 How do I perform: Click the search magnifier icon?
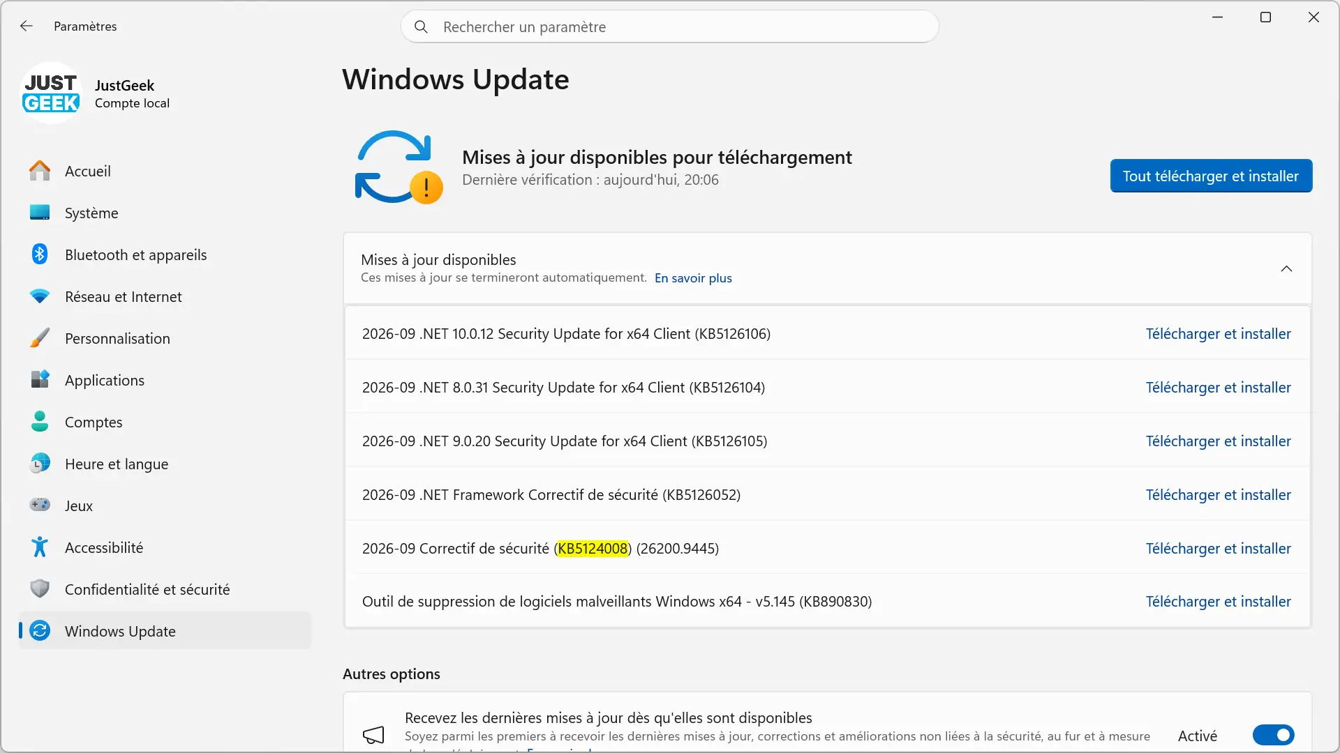tap(421, 26)
